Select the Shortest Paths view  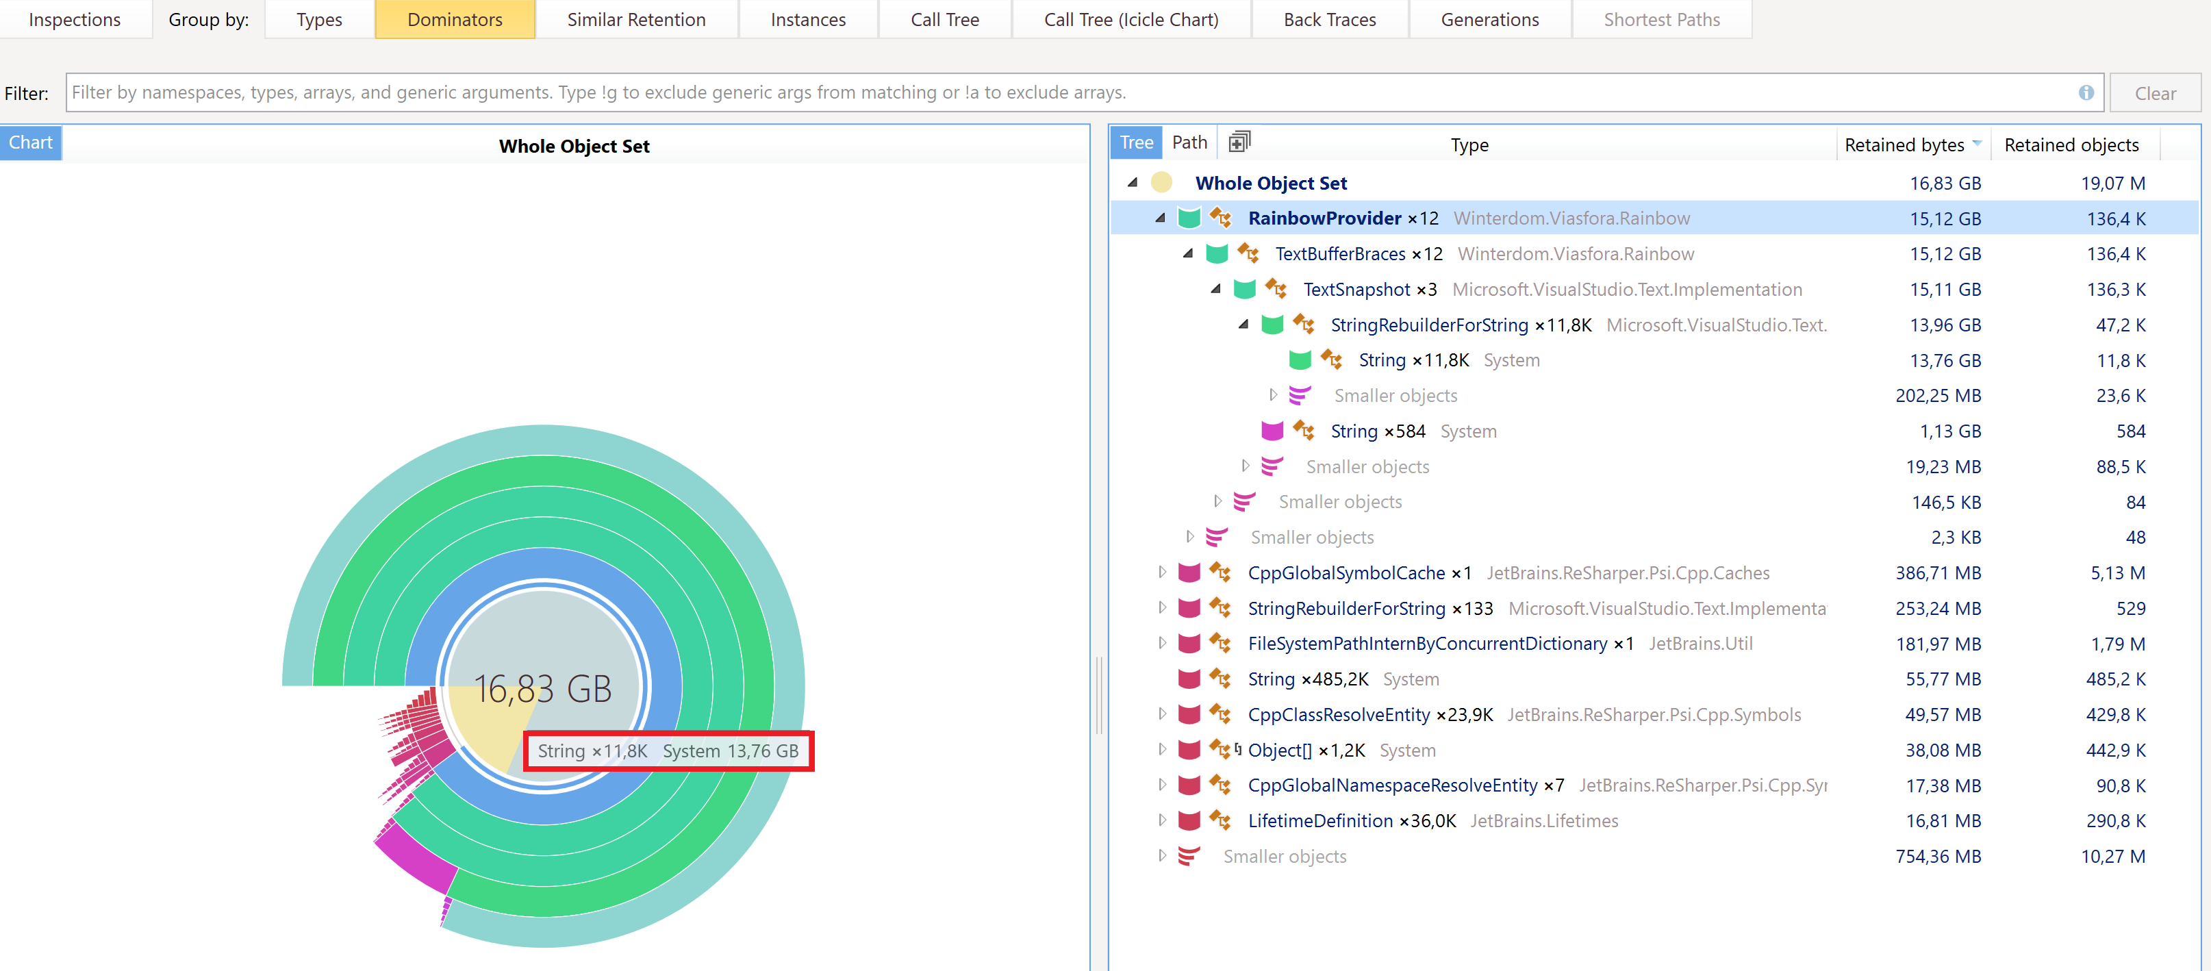click(1662, 19)
